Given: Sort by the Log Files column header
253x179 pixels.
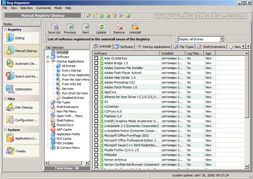Looking at the screenshot, I should (x=194, y=53).
